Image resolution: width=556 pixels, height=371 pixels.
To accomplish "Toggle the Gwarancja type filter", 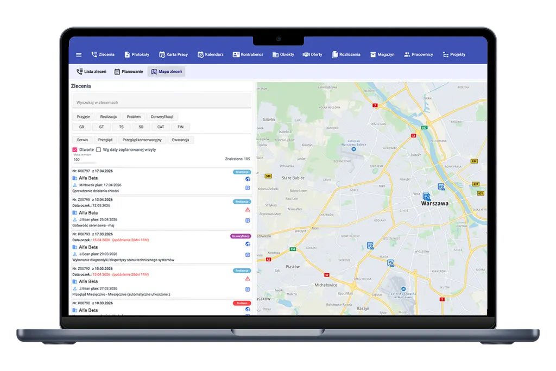I will (180, 140).
